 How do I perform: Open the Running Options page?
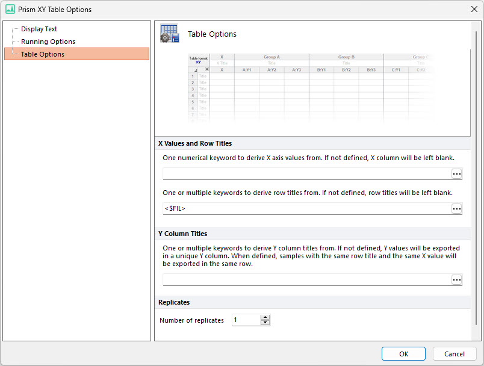48,42
